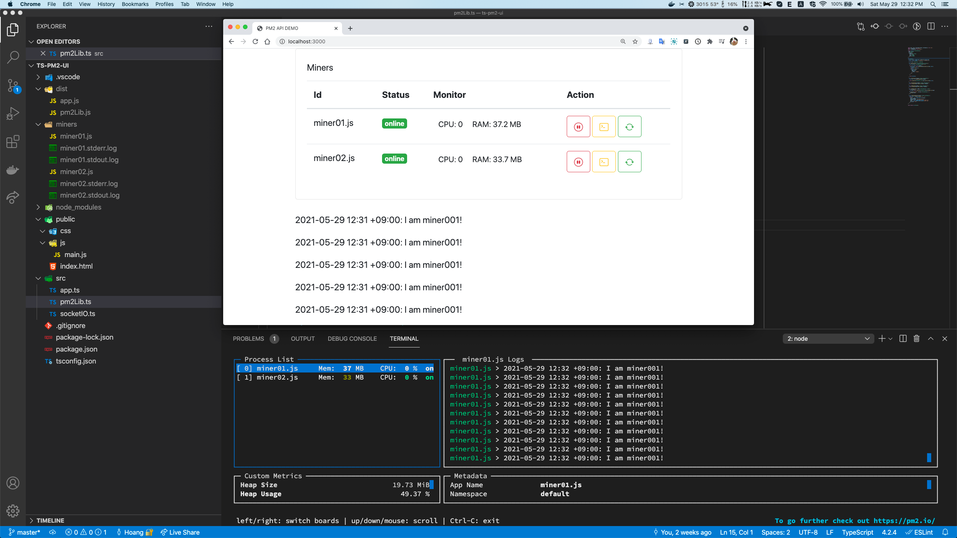Open the Search view in activity bar

13,57
